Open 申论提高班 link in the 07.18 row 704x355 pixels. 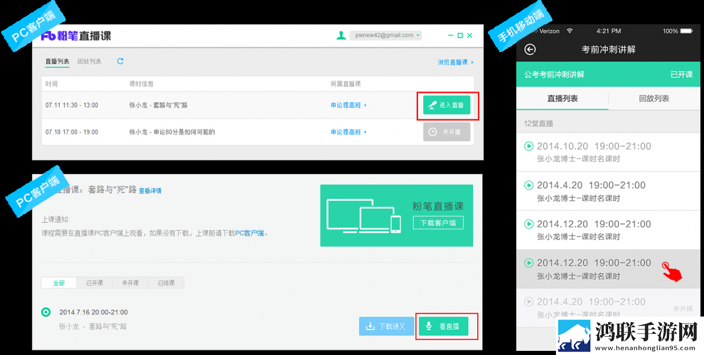(348, 132)
